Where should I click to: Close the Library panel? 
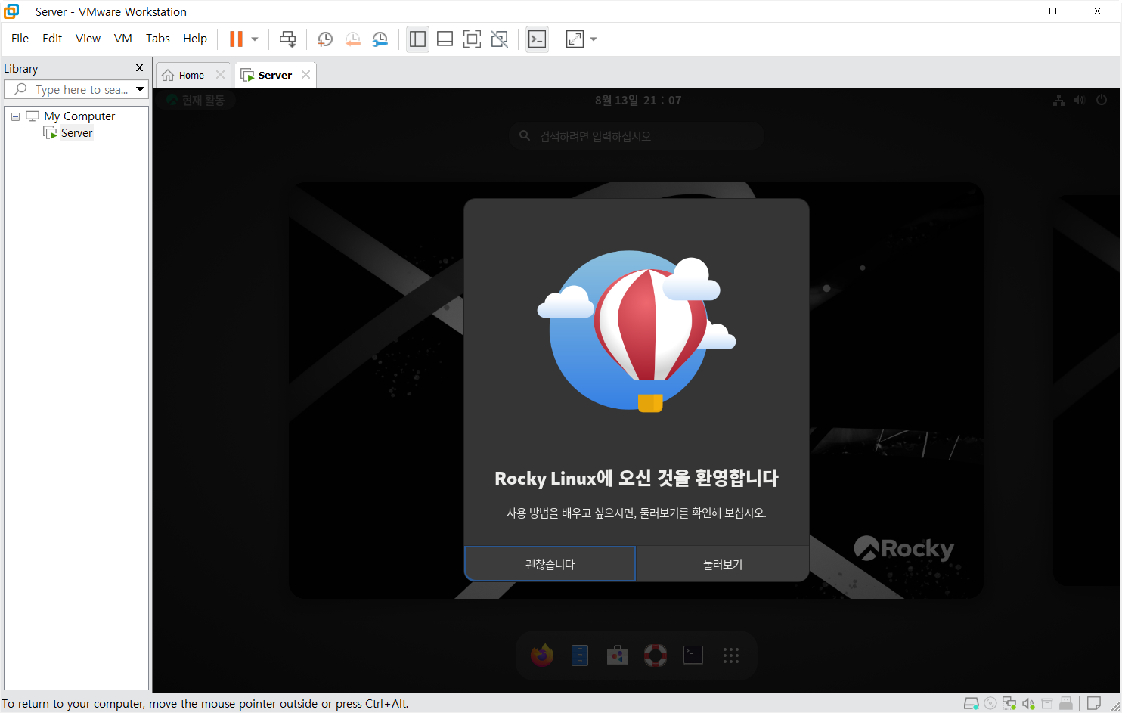(x=139, y=68)
